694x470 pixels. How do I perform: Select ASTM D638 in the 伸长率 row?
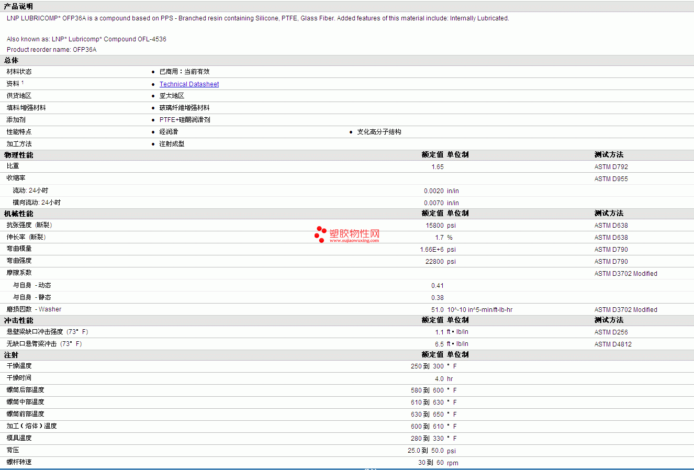point(611,238)
